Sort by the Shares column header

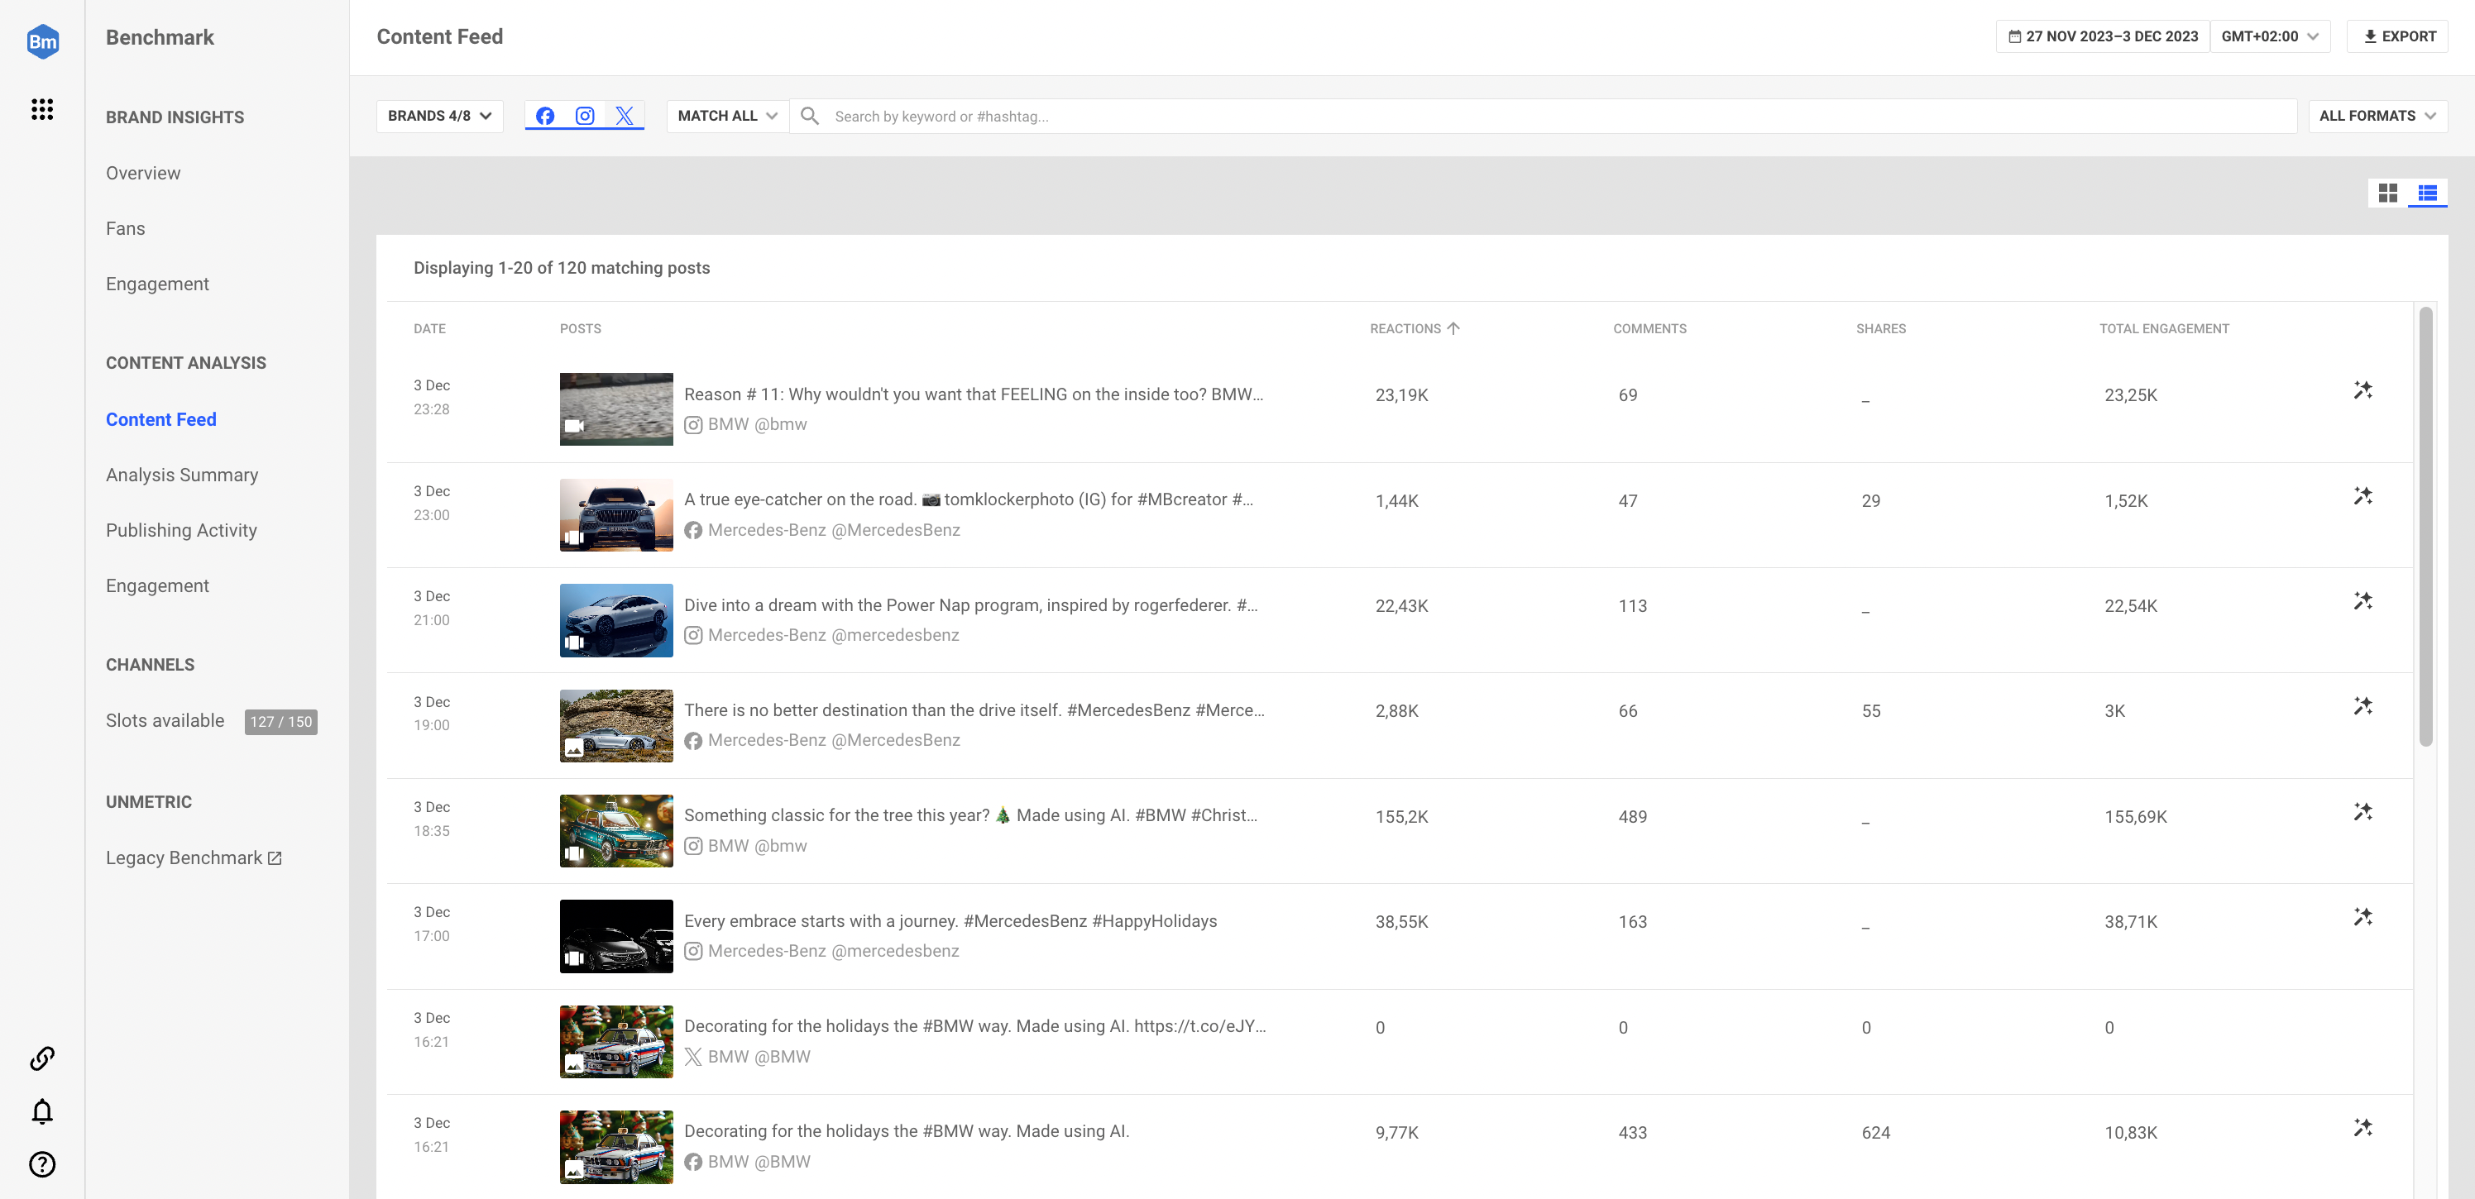click(1880, 328)
